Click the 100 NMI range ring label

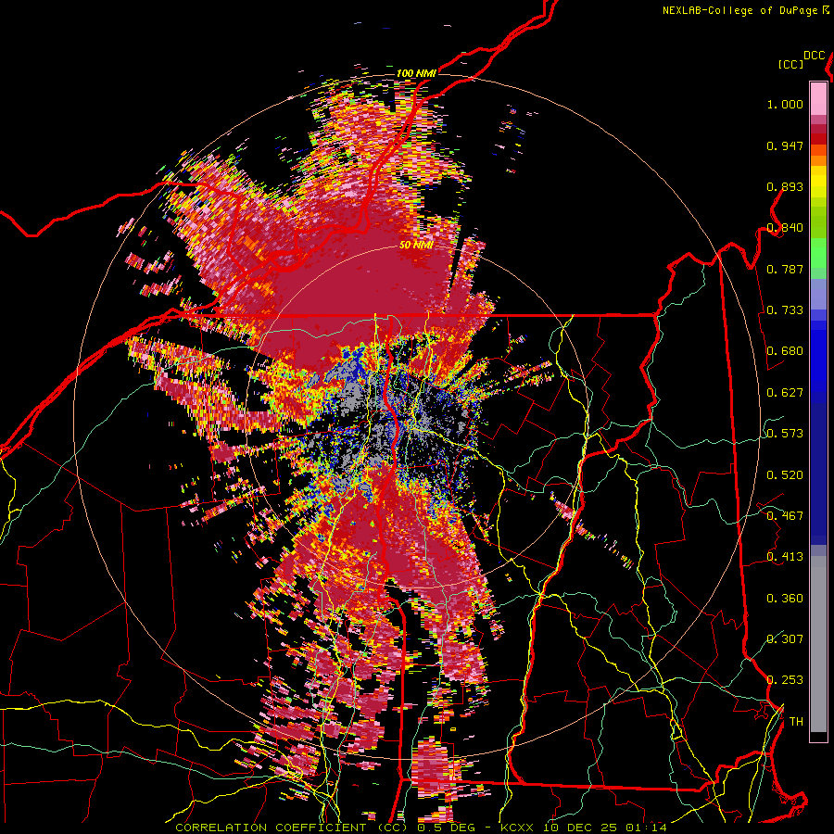[x=416, y=73]
